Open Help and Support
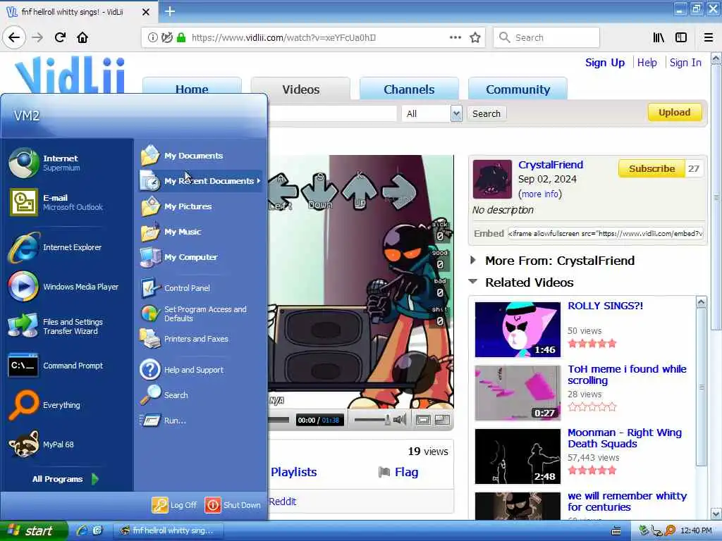 [200, 370]
